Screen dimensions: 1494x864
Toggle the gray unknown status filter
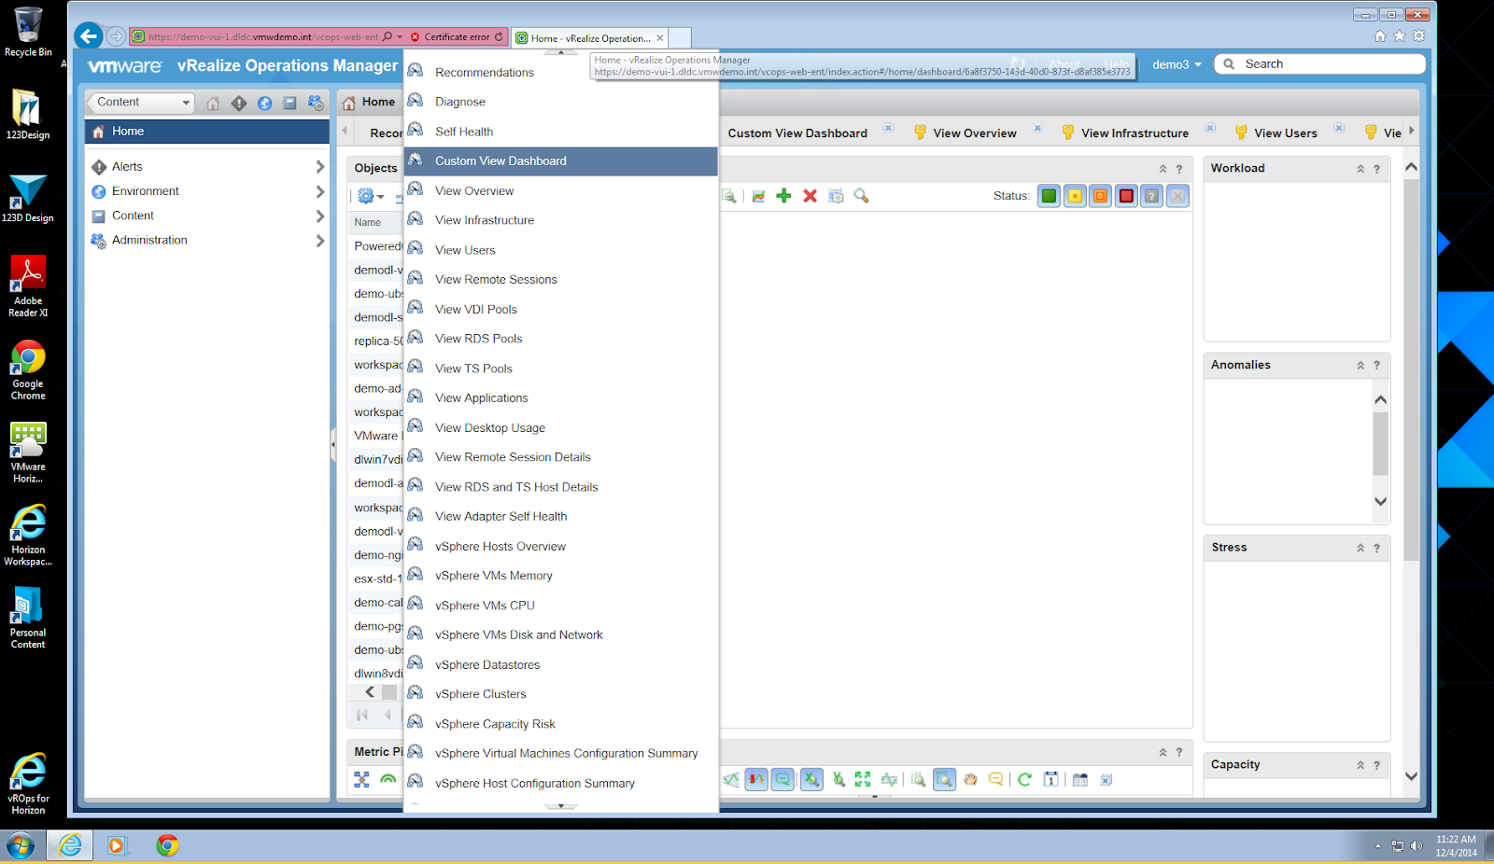pyautogui.click(x=1152, y=196)
